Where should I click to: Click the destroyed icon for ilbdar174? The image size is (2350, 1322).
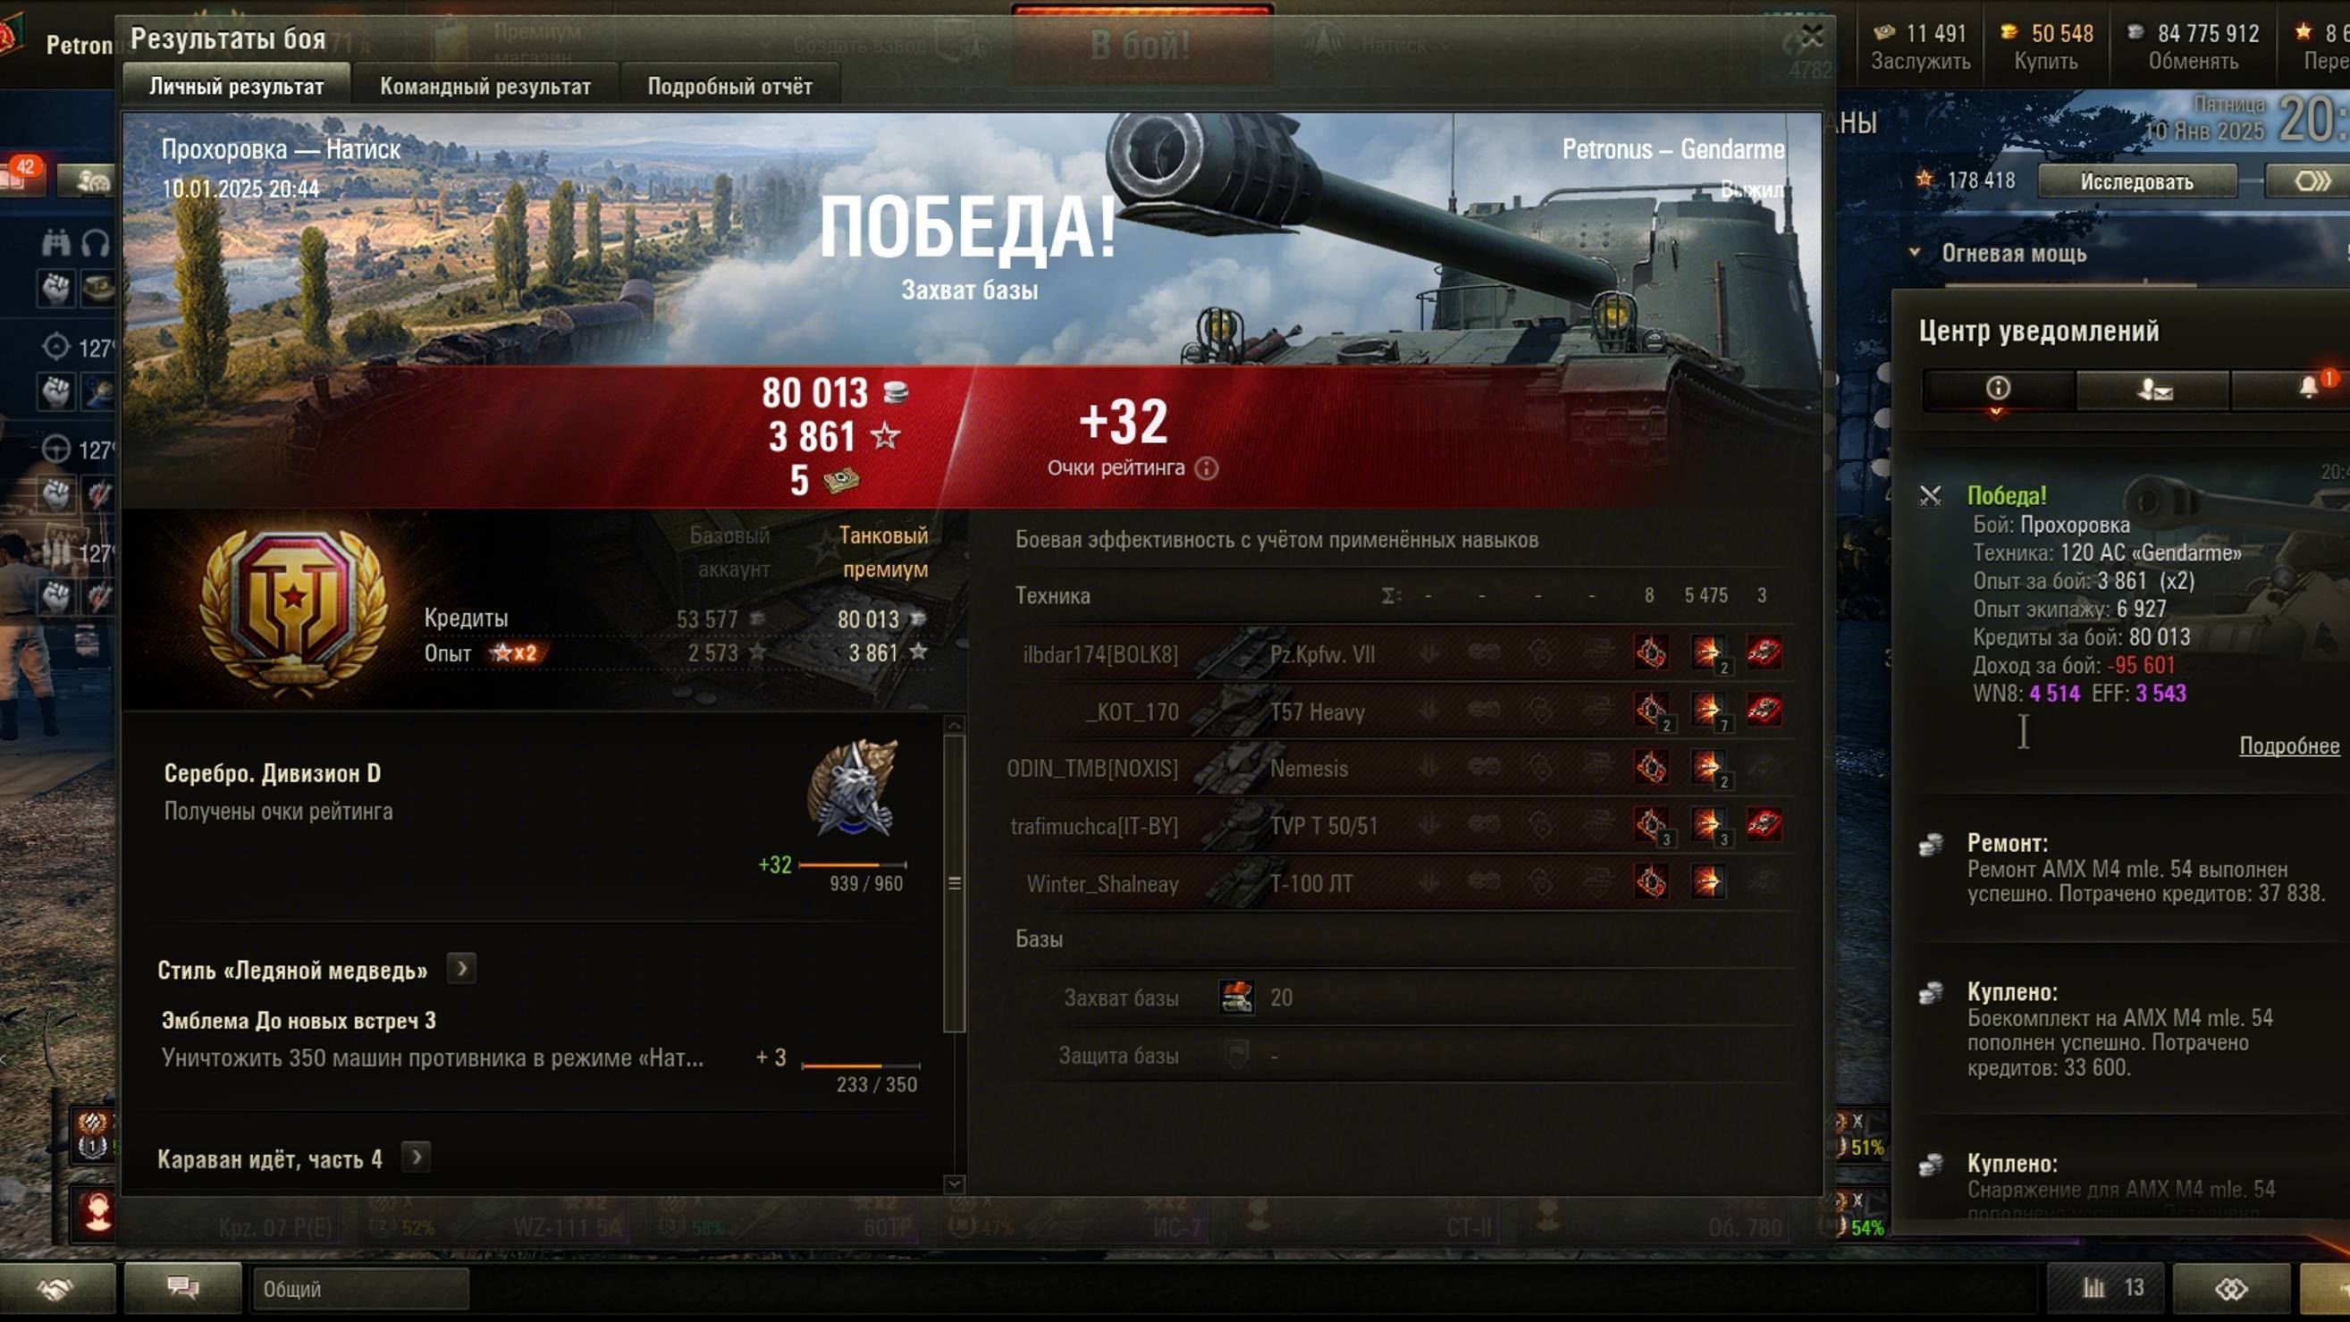tap(1764, 653)
